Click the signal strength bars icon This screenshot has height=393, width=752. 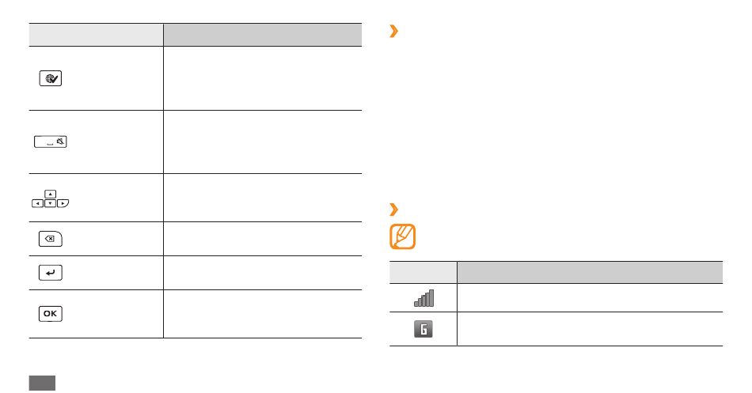click(424, 298)
